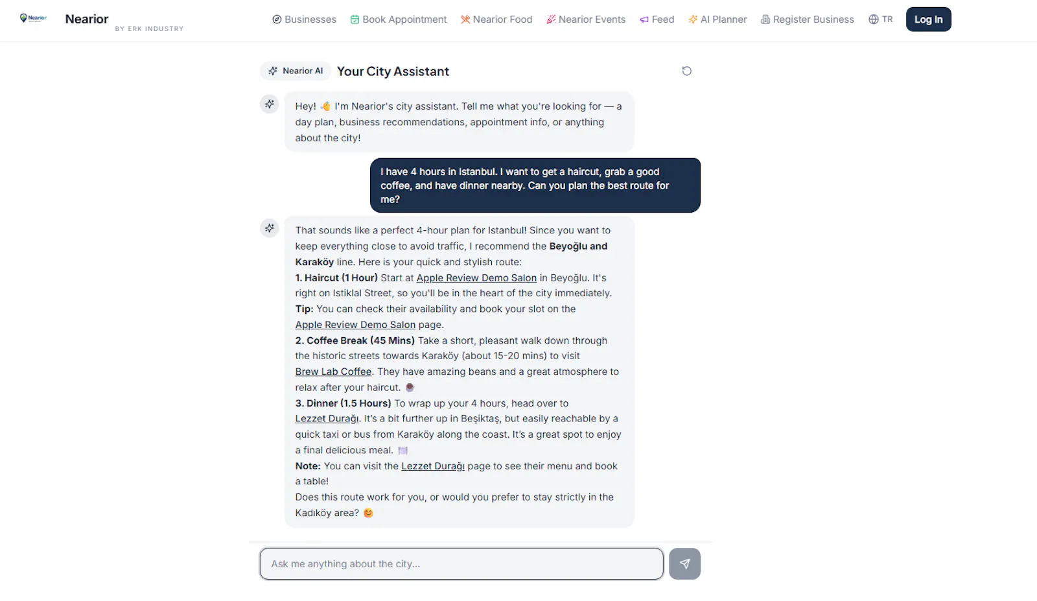Screen dimensions: 1037x601
Task: Open the Feed section
Action: [657, 19]
